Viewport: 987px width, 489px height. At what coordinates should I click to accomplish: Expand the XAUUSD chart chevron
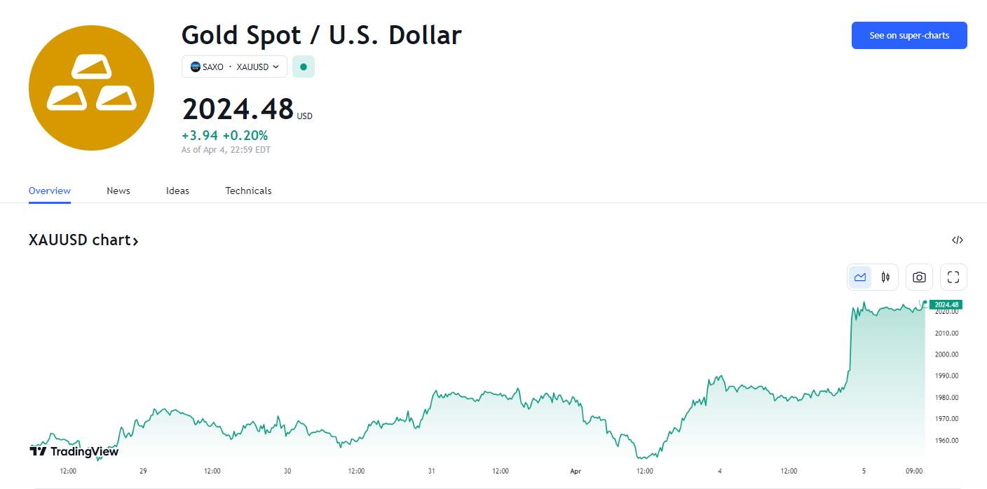tap(135, 241)
